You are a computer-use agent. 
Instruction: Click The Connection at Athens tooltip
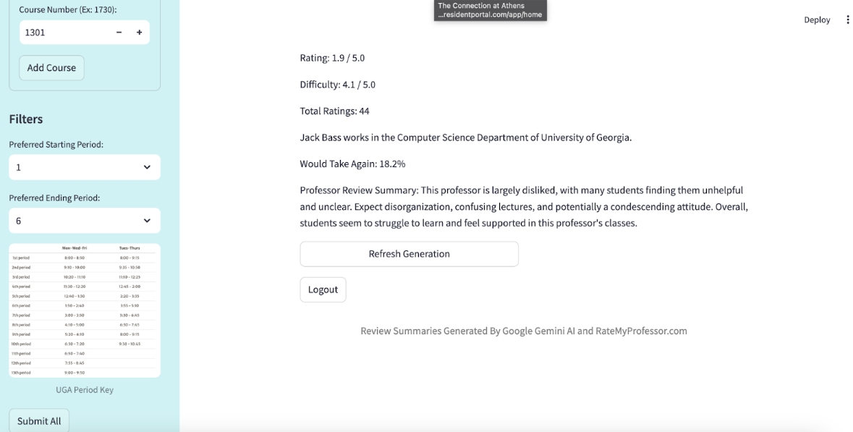[x=490, y=10]
